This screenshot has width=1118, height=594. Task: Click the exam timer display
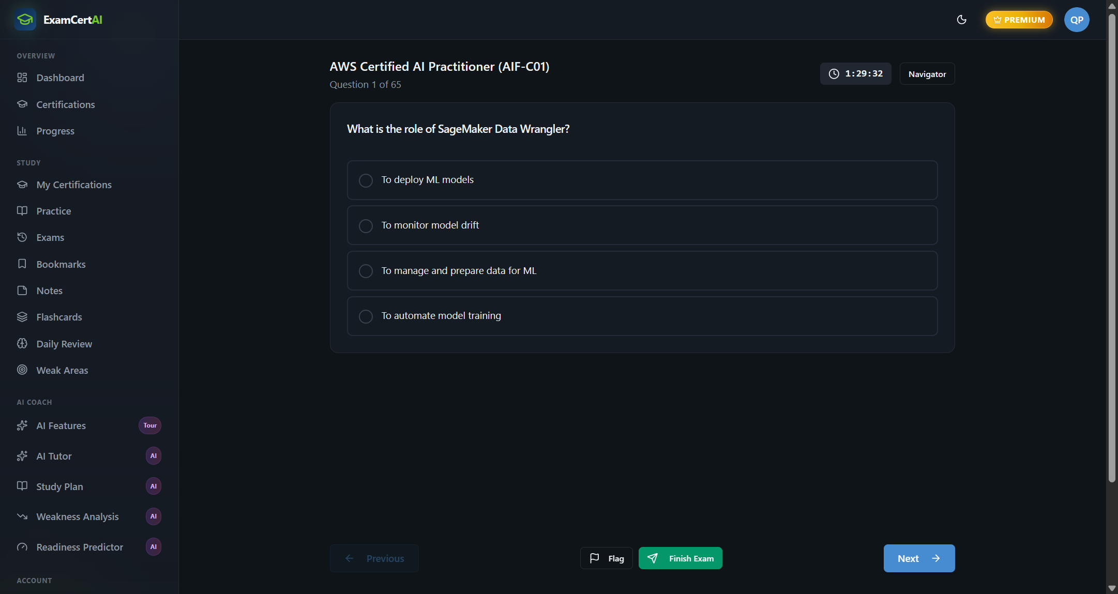click(855, 74)
